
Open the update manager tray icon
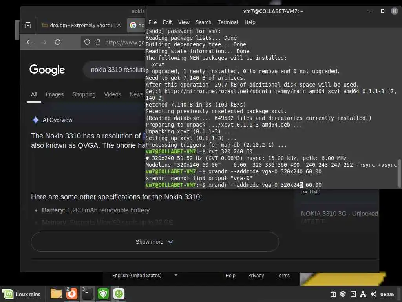[x=333, y=294]
